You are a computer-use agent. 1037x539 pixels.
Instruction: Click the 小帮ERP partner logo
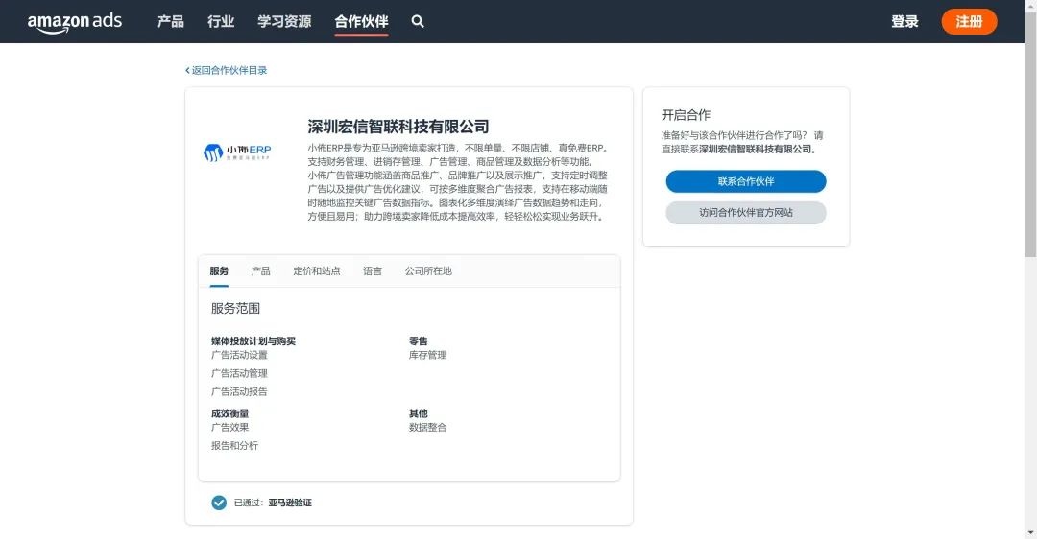click(x=238, y=152)
